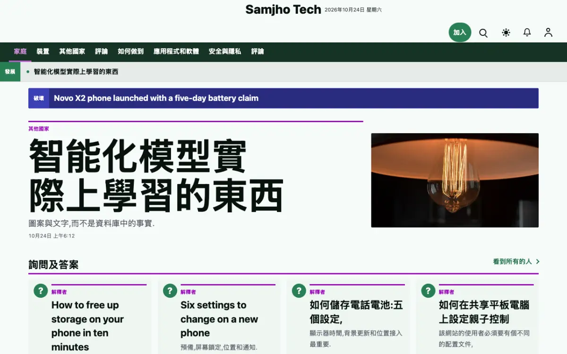567x354 pixels.
Task: Open ticker headline 智能化模型實際上學習的東西
Action: (76, 72)
